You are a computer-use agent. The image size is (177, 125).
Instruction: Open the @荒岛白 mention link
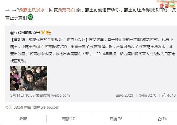click(x=67, y=10)
